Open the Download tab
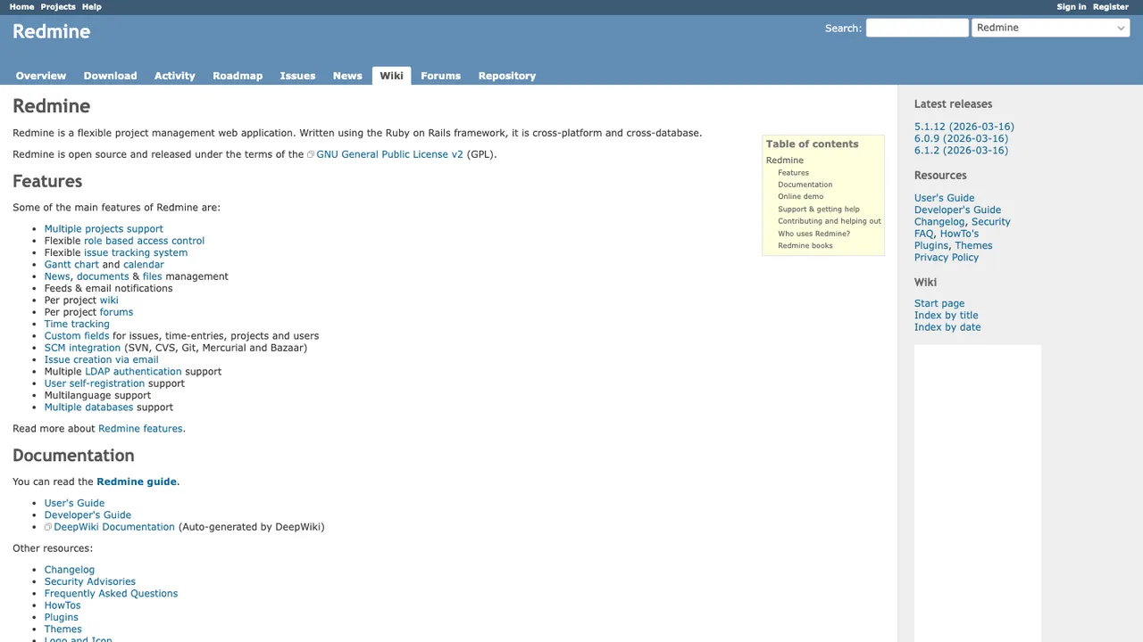This screenshot has width=1143, height=642. pyautogui.click(x=110, y=76)
